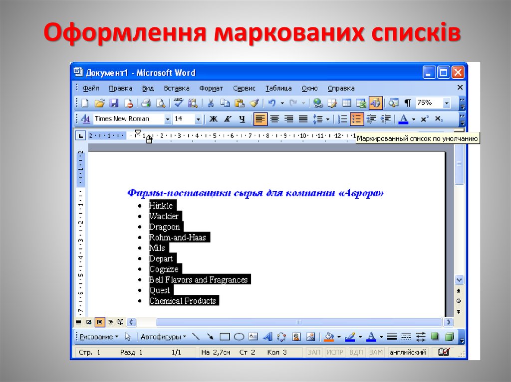The width and height of the screenshot is (511, 382).
Task: Align text to the left
Action: coord(260,119)
